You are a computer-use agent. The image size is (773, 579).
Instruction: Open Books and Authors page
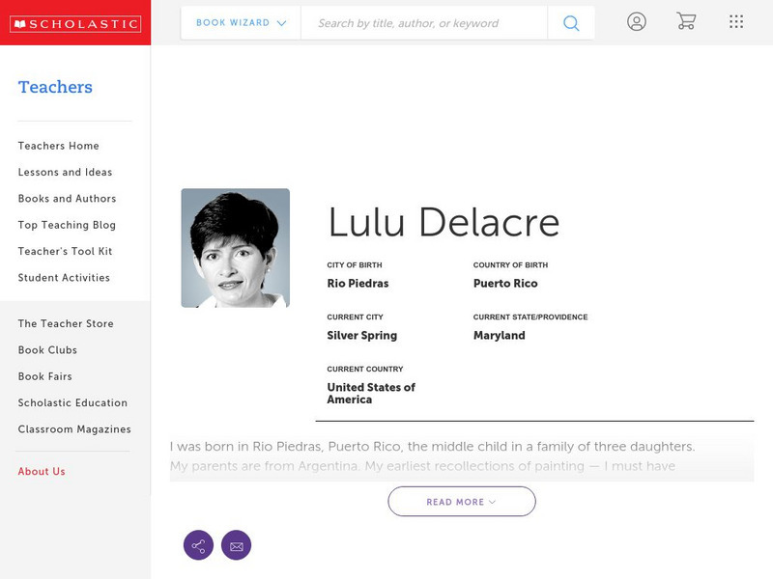pyautogui.click(x=67, y=199)
